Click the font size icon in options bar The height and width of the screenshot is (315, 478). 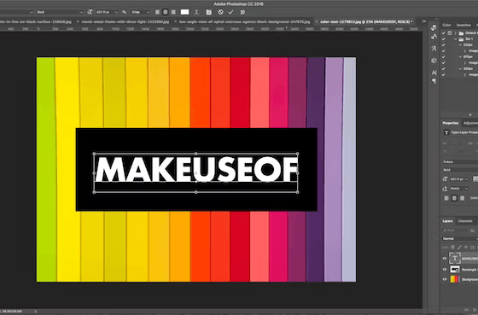[x=90, y=12]
